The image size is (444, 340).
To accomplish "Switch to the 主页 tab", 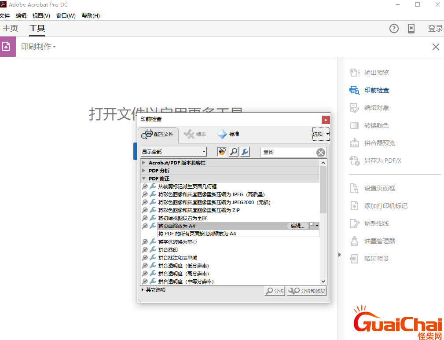I will click(10, 28).
